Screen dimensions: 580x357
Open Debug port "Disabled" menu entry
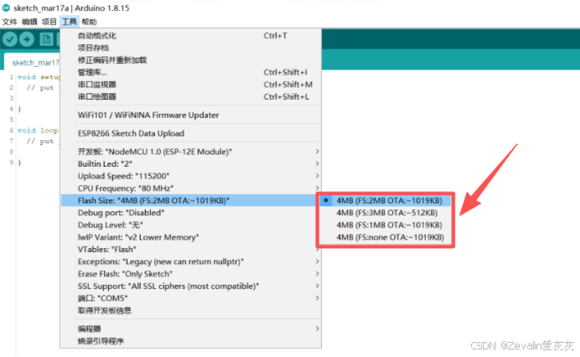point(190,213)
